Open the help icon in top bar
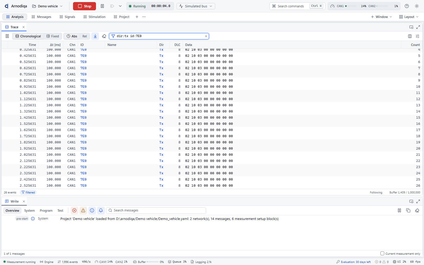The height and width of the screenshot is (265, 424). (407, 6)
